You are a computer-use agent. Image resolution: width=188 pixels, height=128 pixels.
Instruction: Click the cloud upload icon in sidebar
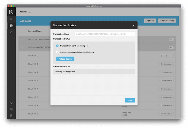(11, 103)
